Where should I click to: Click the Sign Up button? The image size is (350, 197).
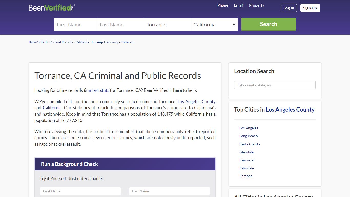coord(310,8)
